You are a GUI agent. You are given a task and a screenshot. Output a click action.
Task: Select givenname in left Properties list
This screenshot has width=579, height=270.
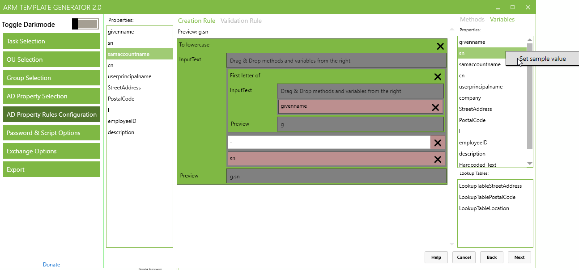140,32
